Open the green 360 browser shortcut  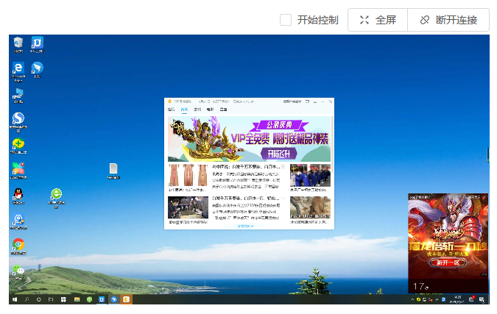(56, 194)
